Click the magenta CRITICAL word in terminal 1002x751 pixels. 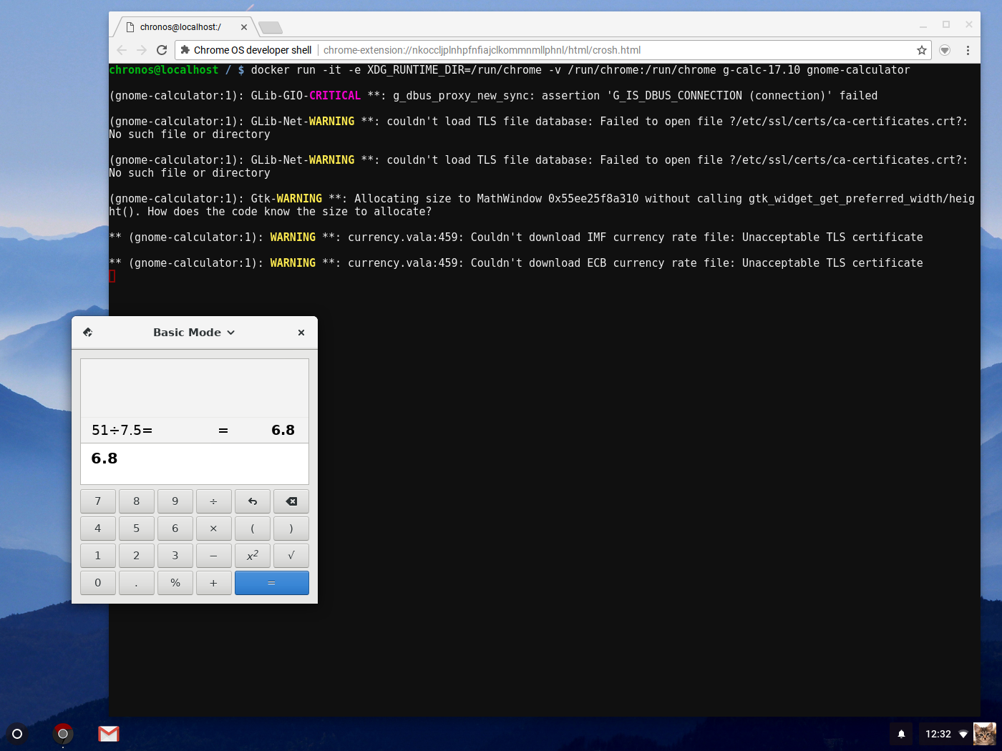(x=335, y=96)
